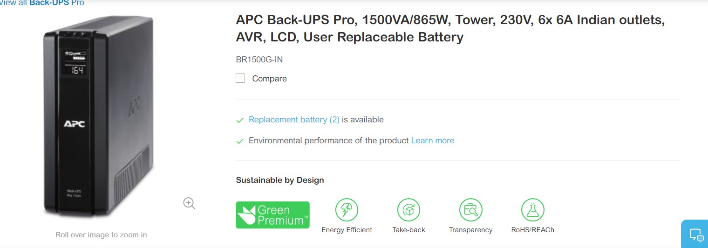Click the Sustainable by Design heading
This screenshot has height=248, width=708.
coord(279,180)
